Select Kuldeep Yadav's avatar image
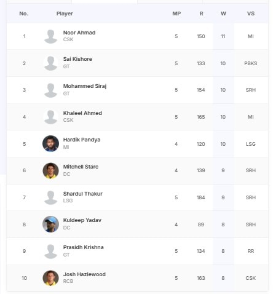 coord(50,224)
